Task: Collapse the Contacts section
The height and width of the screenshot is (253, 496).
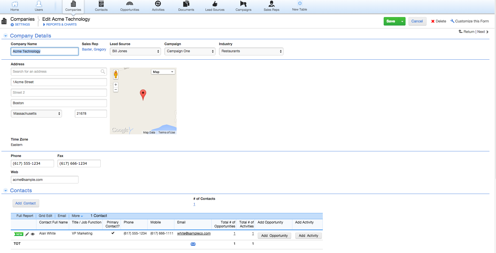Action: click(x=5, y=191)
